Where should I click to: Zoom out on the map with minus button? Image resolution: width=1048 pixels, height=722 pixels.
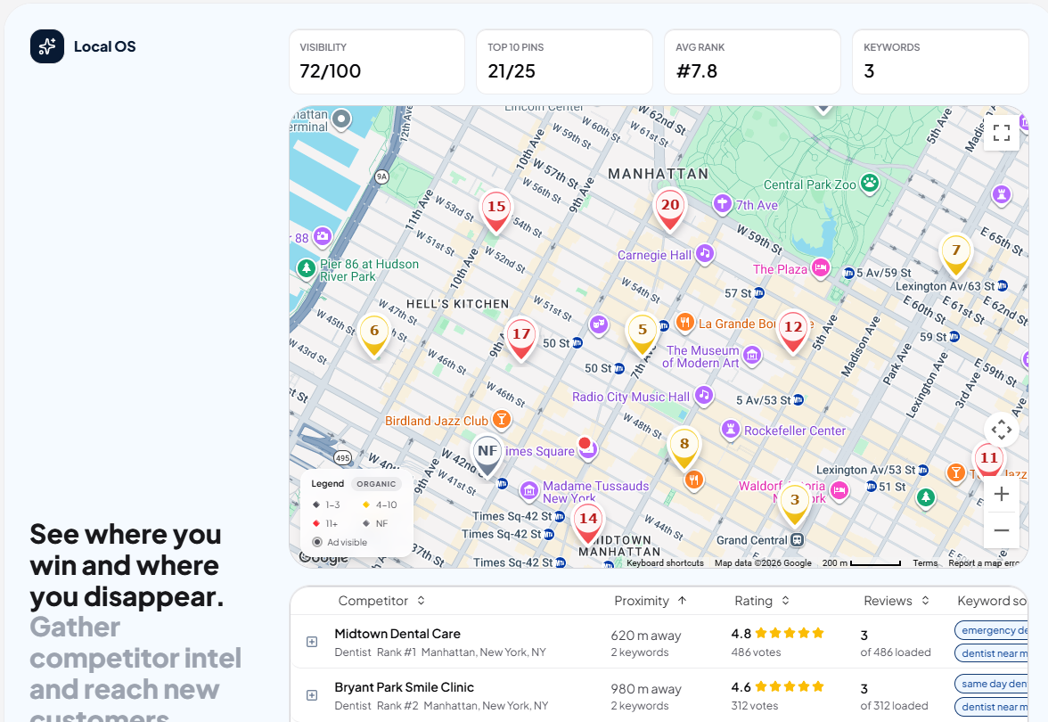[x=1002, y=530]
